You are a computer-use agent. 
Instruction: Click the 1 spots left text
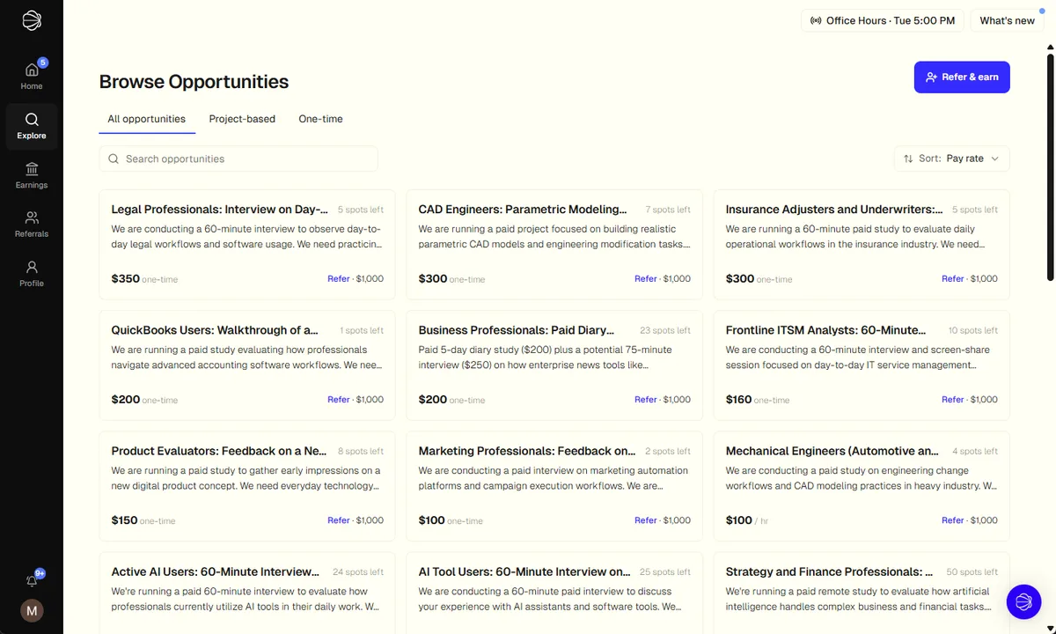pyautogui.click(x=362, y=331)
